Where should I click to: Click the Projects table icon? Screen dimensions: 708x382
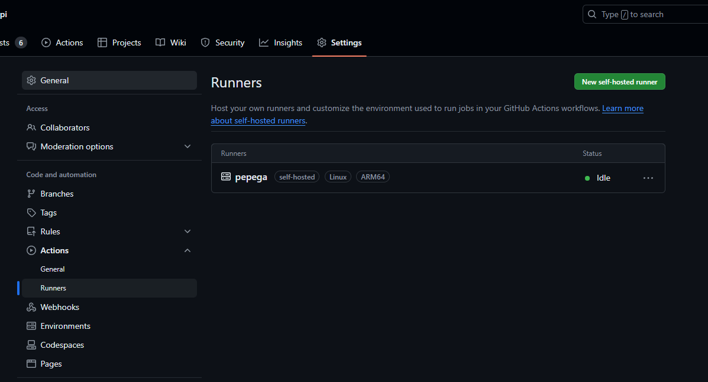102,43
